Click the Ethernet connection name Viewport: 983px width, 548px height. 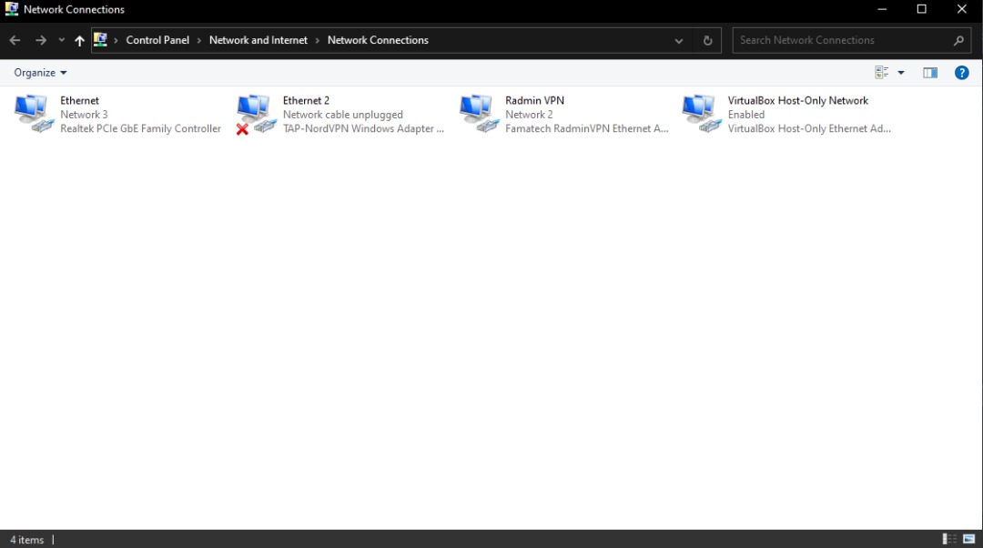(79, 100)
